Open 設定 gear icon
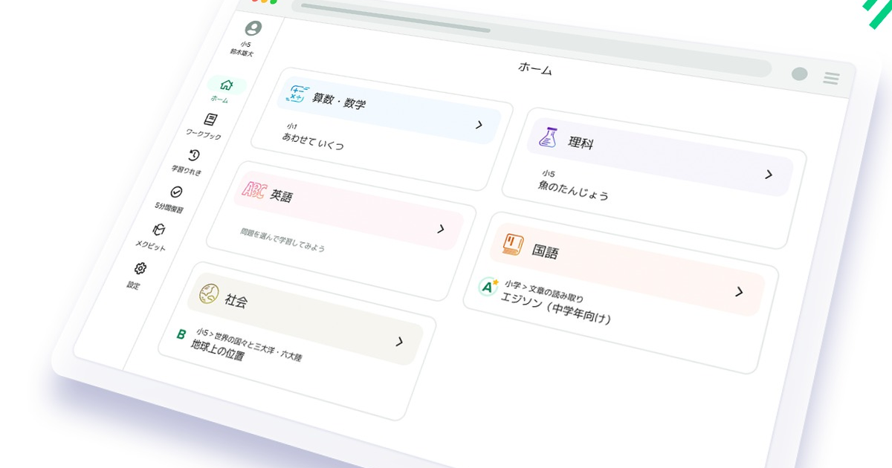The image size is (892, 468). tap(140, 268)
